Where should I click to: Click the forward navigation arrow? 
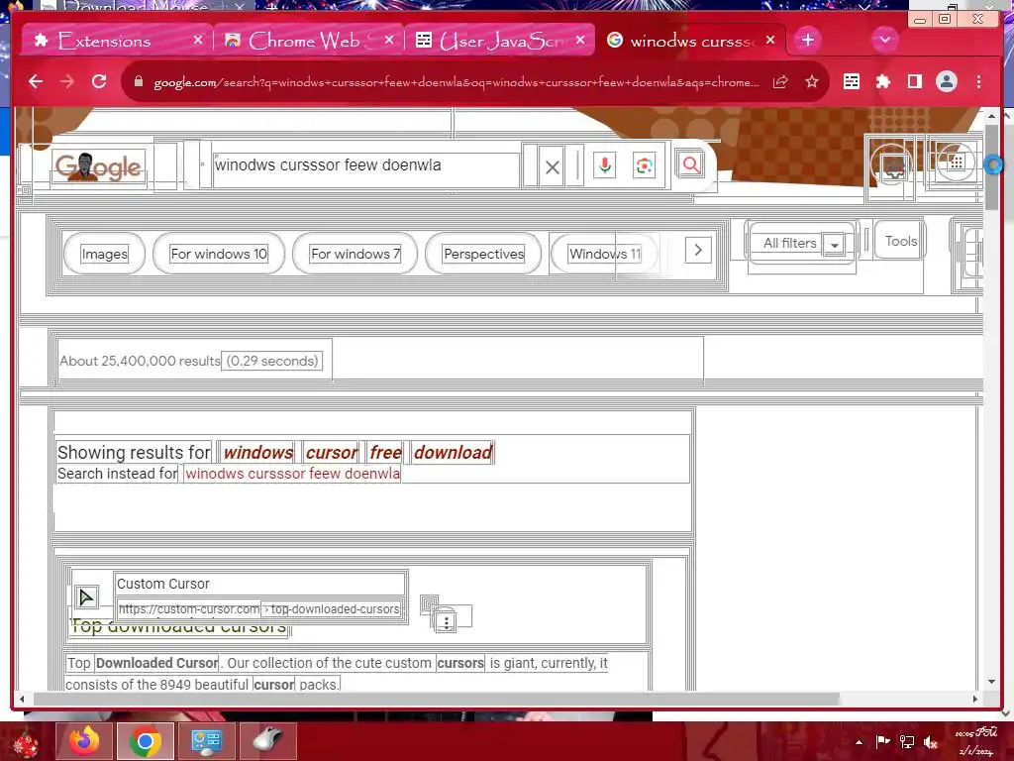tap(67, 81)
